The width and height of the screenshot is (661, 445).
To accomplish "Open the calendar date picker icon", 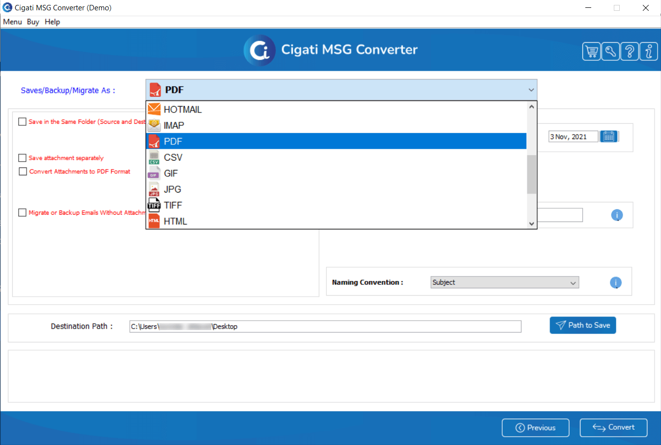I will [x=609, y=137].
